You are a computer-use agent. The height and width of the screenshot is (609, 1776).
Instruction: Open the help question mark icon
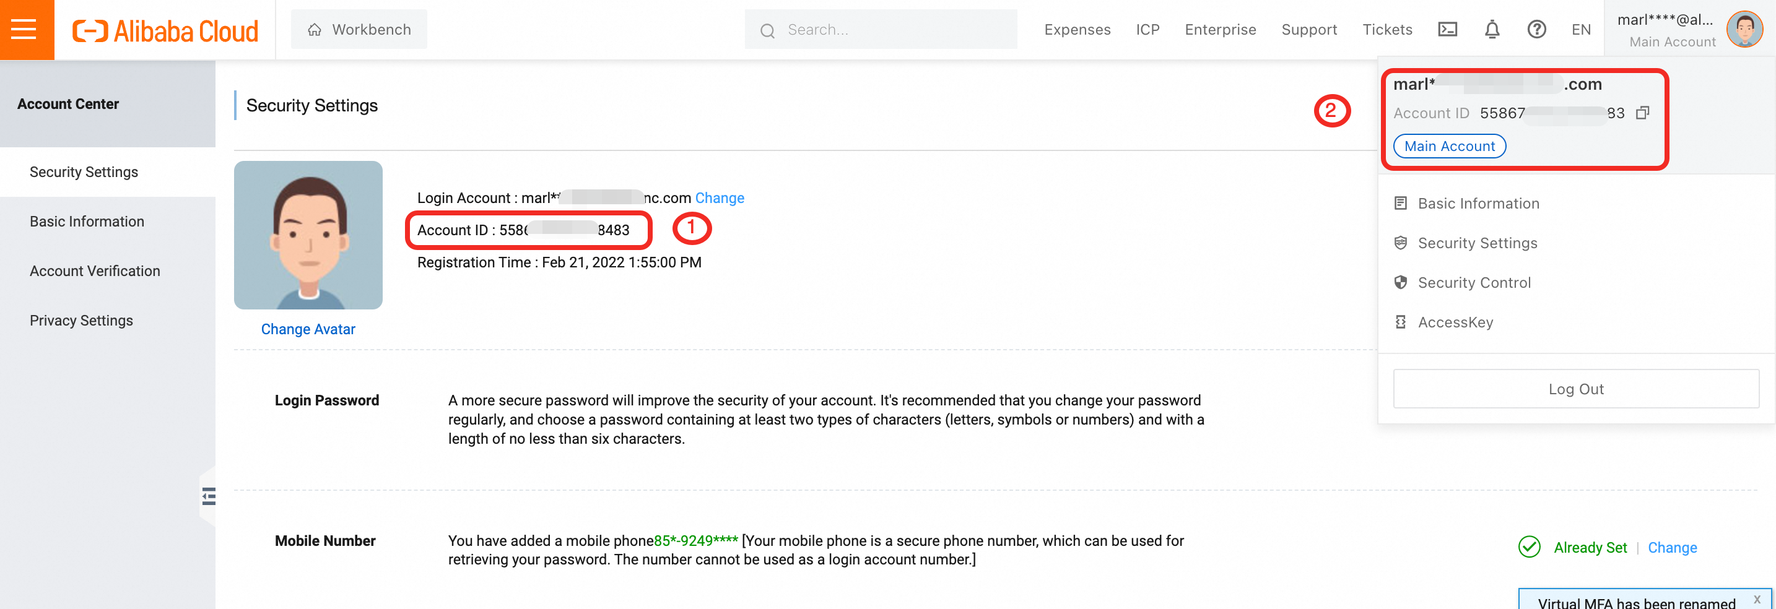coord(1536,30)
